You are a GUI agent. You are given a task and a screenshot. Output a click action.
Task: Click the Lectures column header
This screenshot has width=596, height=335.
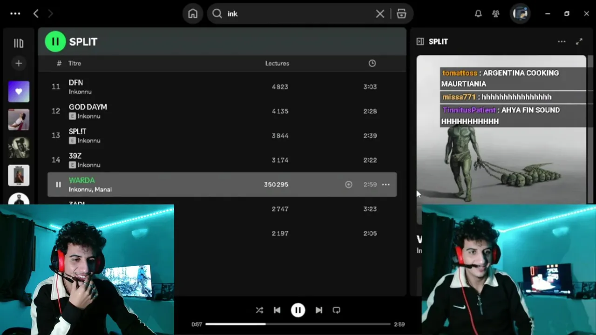(x=277, y=63)
